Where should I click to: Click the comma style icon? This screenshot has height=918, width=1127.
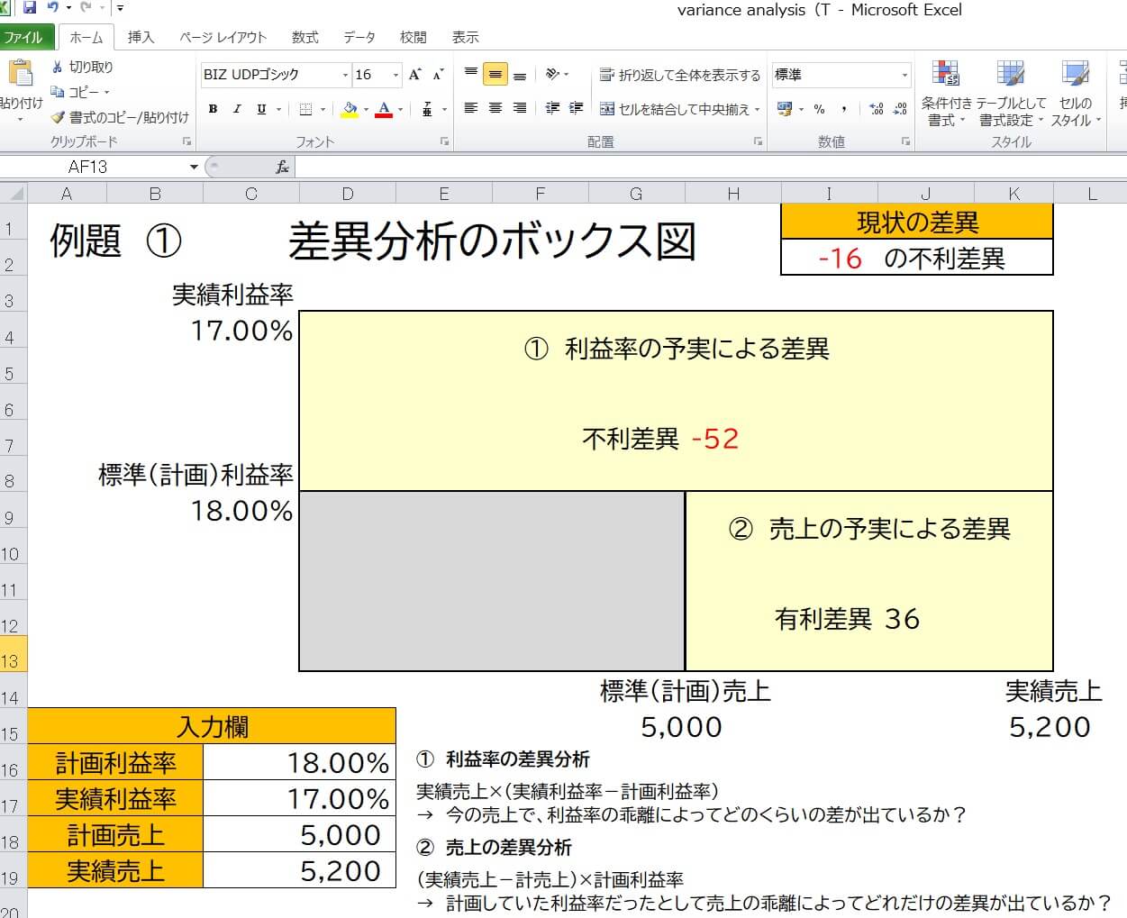844,109
